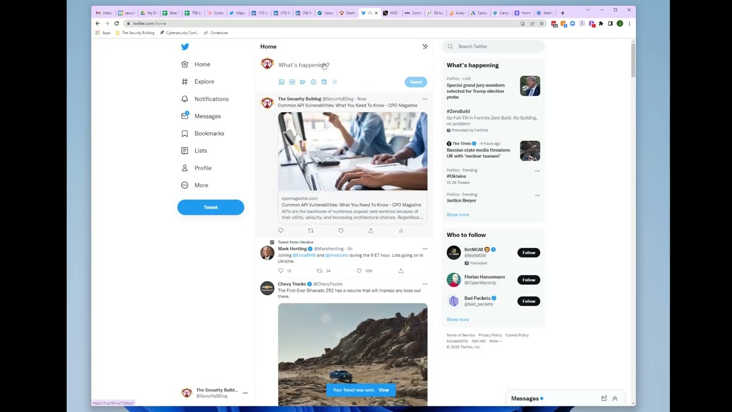Click Show more under Who to follow
The image size is (732, 412).
457,320
